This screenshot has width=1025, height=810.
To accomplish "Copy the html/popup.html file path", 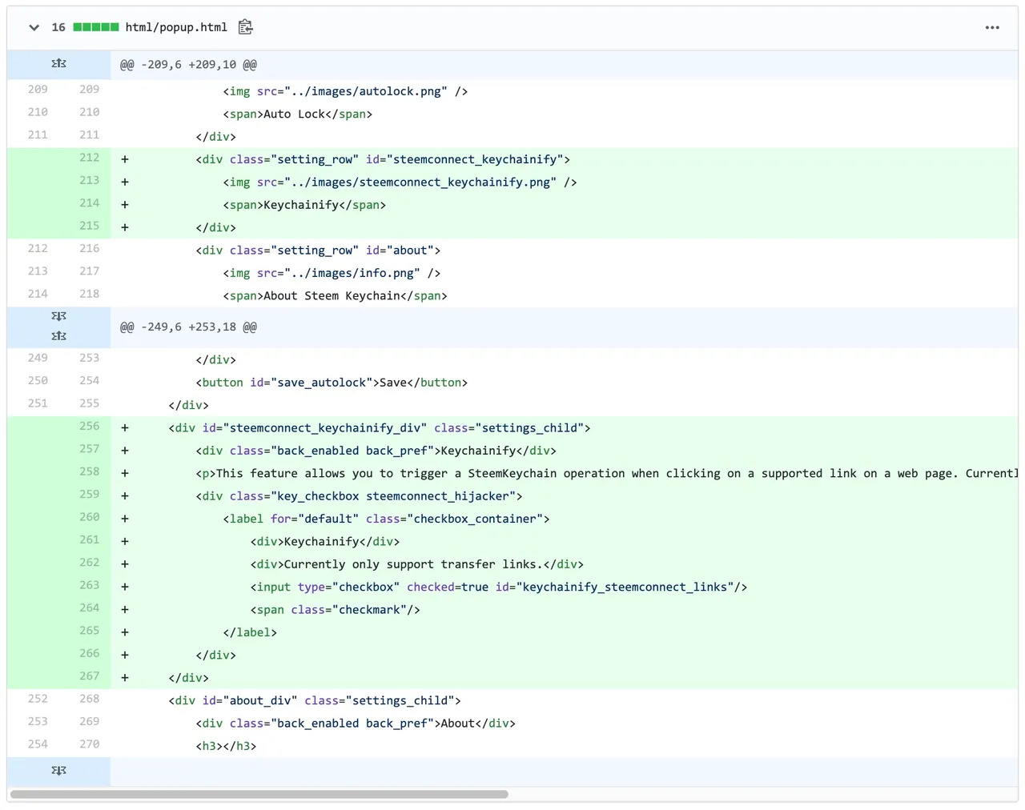I will (246, 27).
